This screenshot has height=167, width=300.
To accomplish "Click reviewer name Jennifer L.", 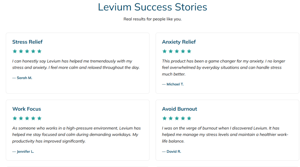I will coord(25,151).
